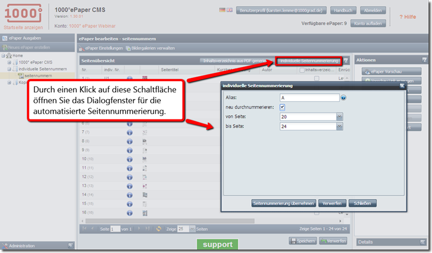Open the 'Zeige 25' page size dropdown
432x253 pixels.
click(192, 229)
